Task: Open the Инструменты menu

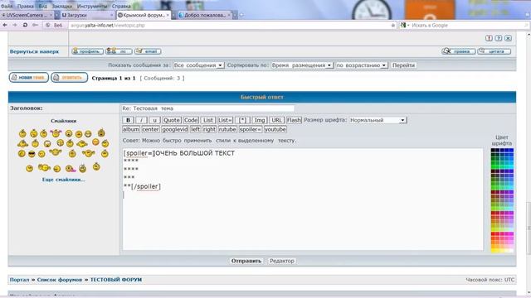Action: [92, 6]
